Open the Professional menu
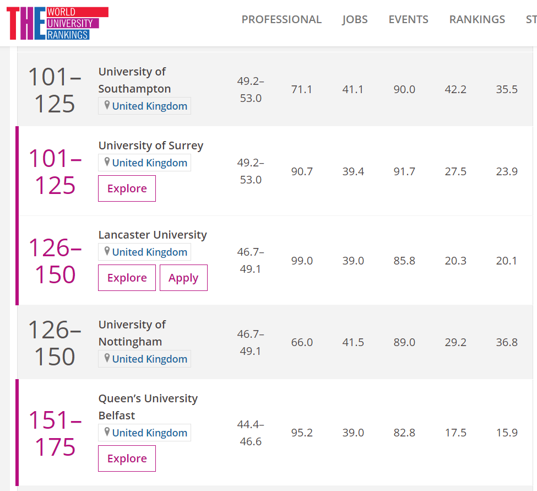This screenshot has height=491, width=537. pyautogui.click(x=281, y=19)
